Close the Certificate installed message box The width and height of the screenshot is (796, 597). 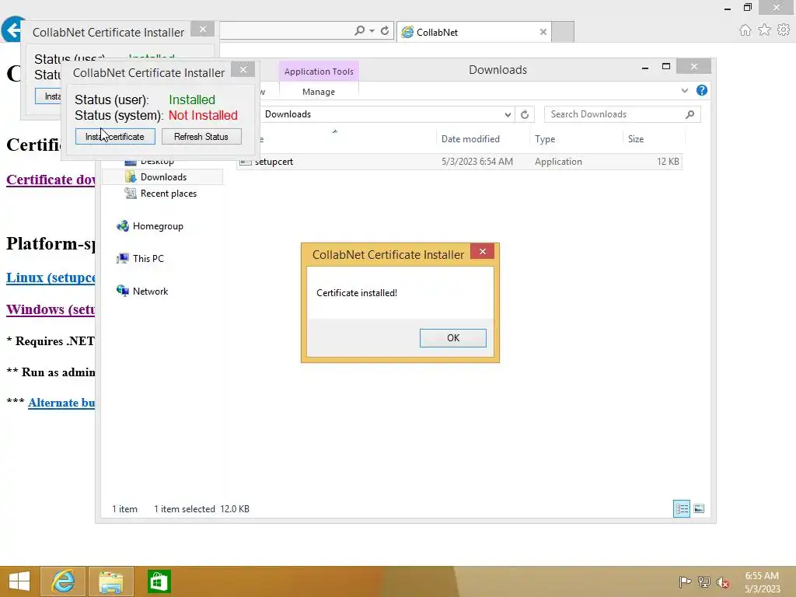pos(482,251)
